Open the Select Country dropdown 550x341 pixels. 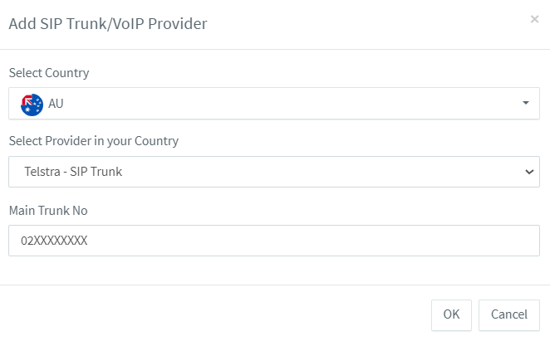pyautogui.click(x=274, y=104)
